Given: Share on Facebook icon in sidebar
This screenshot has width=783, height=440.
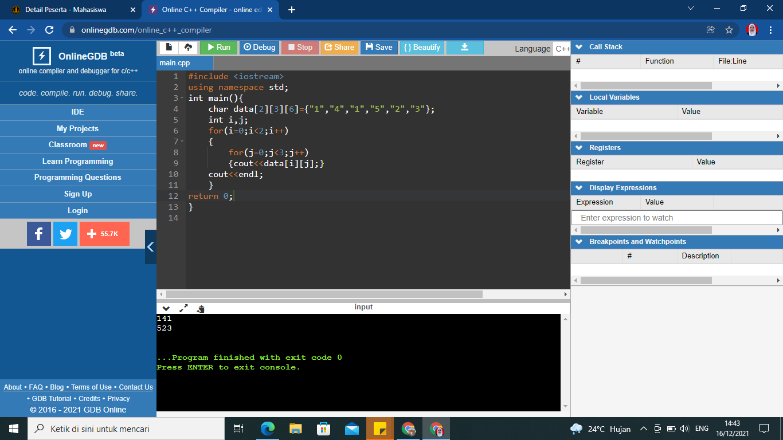Looking at the screenshot, I should pyautogui.click(x=39, y=234).
